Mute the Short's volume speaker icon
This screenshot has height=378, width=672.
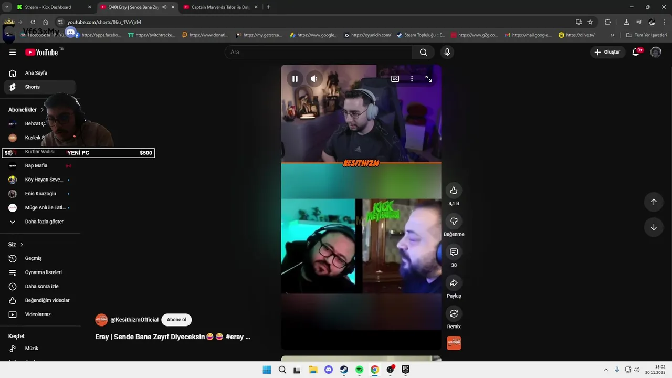coord(314,79)
